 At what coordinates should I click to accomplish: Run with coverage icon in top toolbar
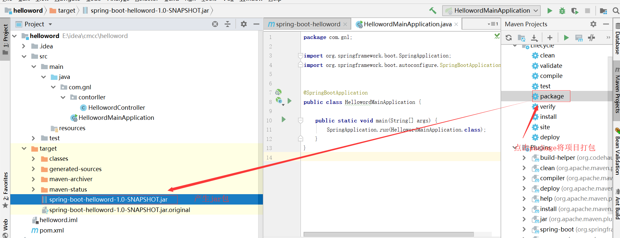pos(575,11)
